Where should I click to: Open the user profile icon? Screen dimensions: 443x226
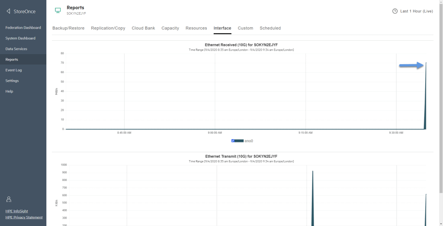9,199
